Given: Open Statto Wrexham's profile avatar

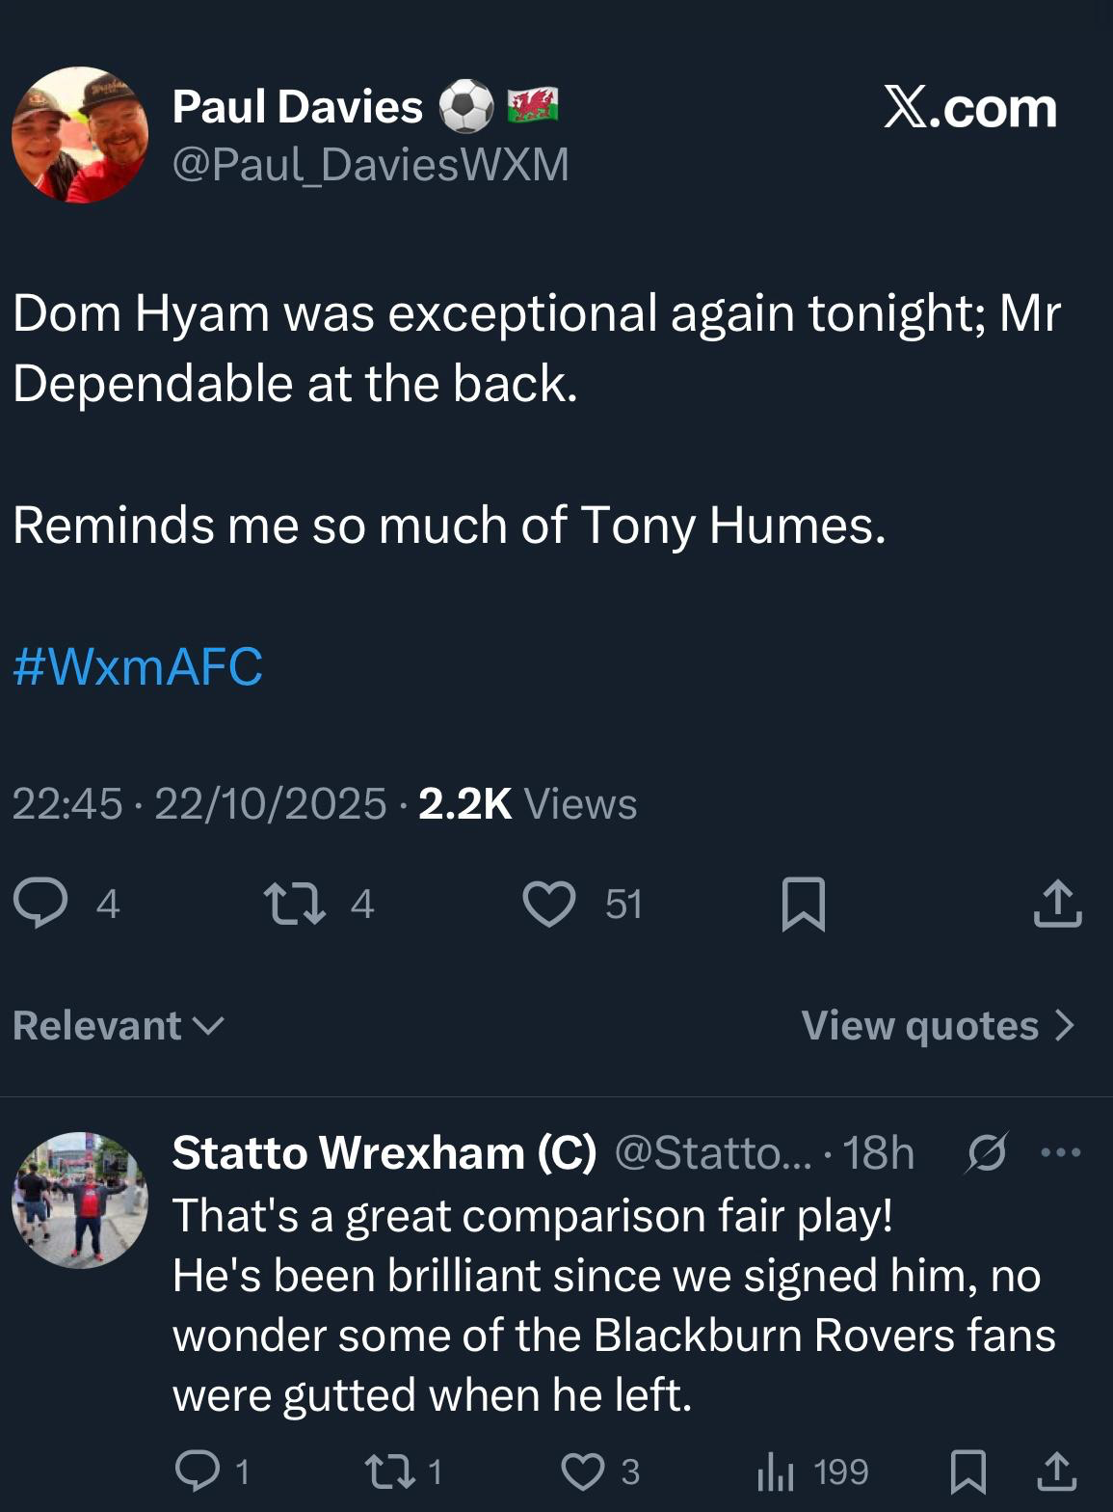Looking at the screenshot, I should [x=80, y=1201].
